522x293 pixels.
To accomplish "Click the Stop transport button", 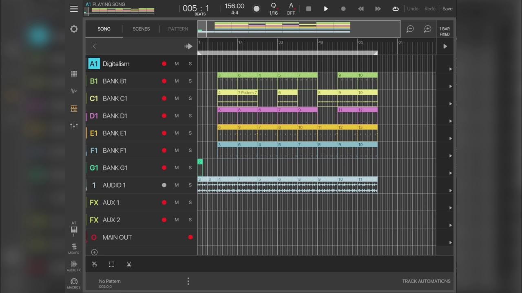I will pos(309,9).
